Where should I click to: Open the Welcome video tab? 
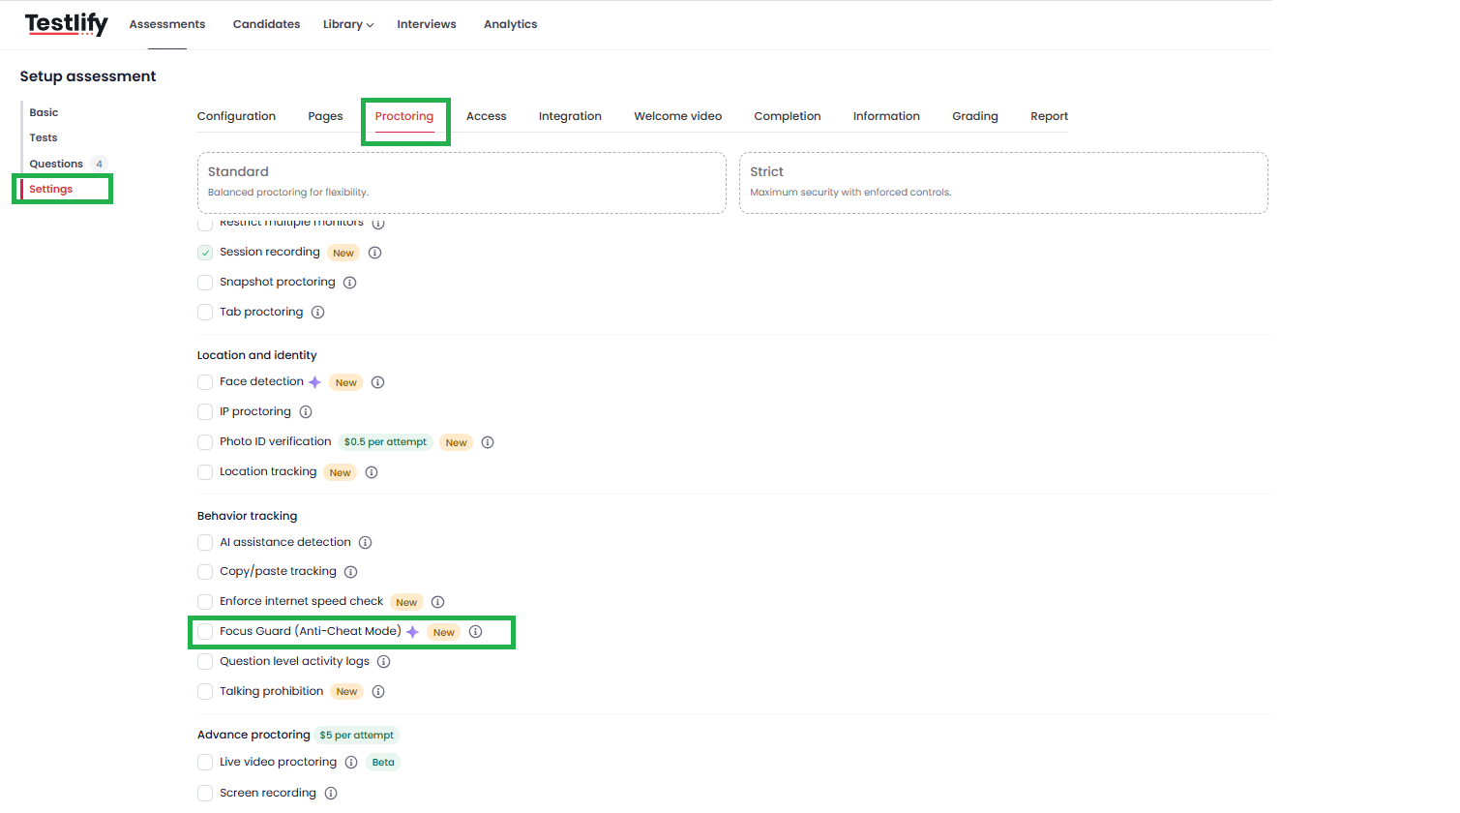tap(678, 116)
